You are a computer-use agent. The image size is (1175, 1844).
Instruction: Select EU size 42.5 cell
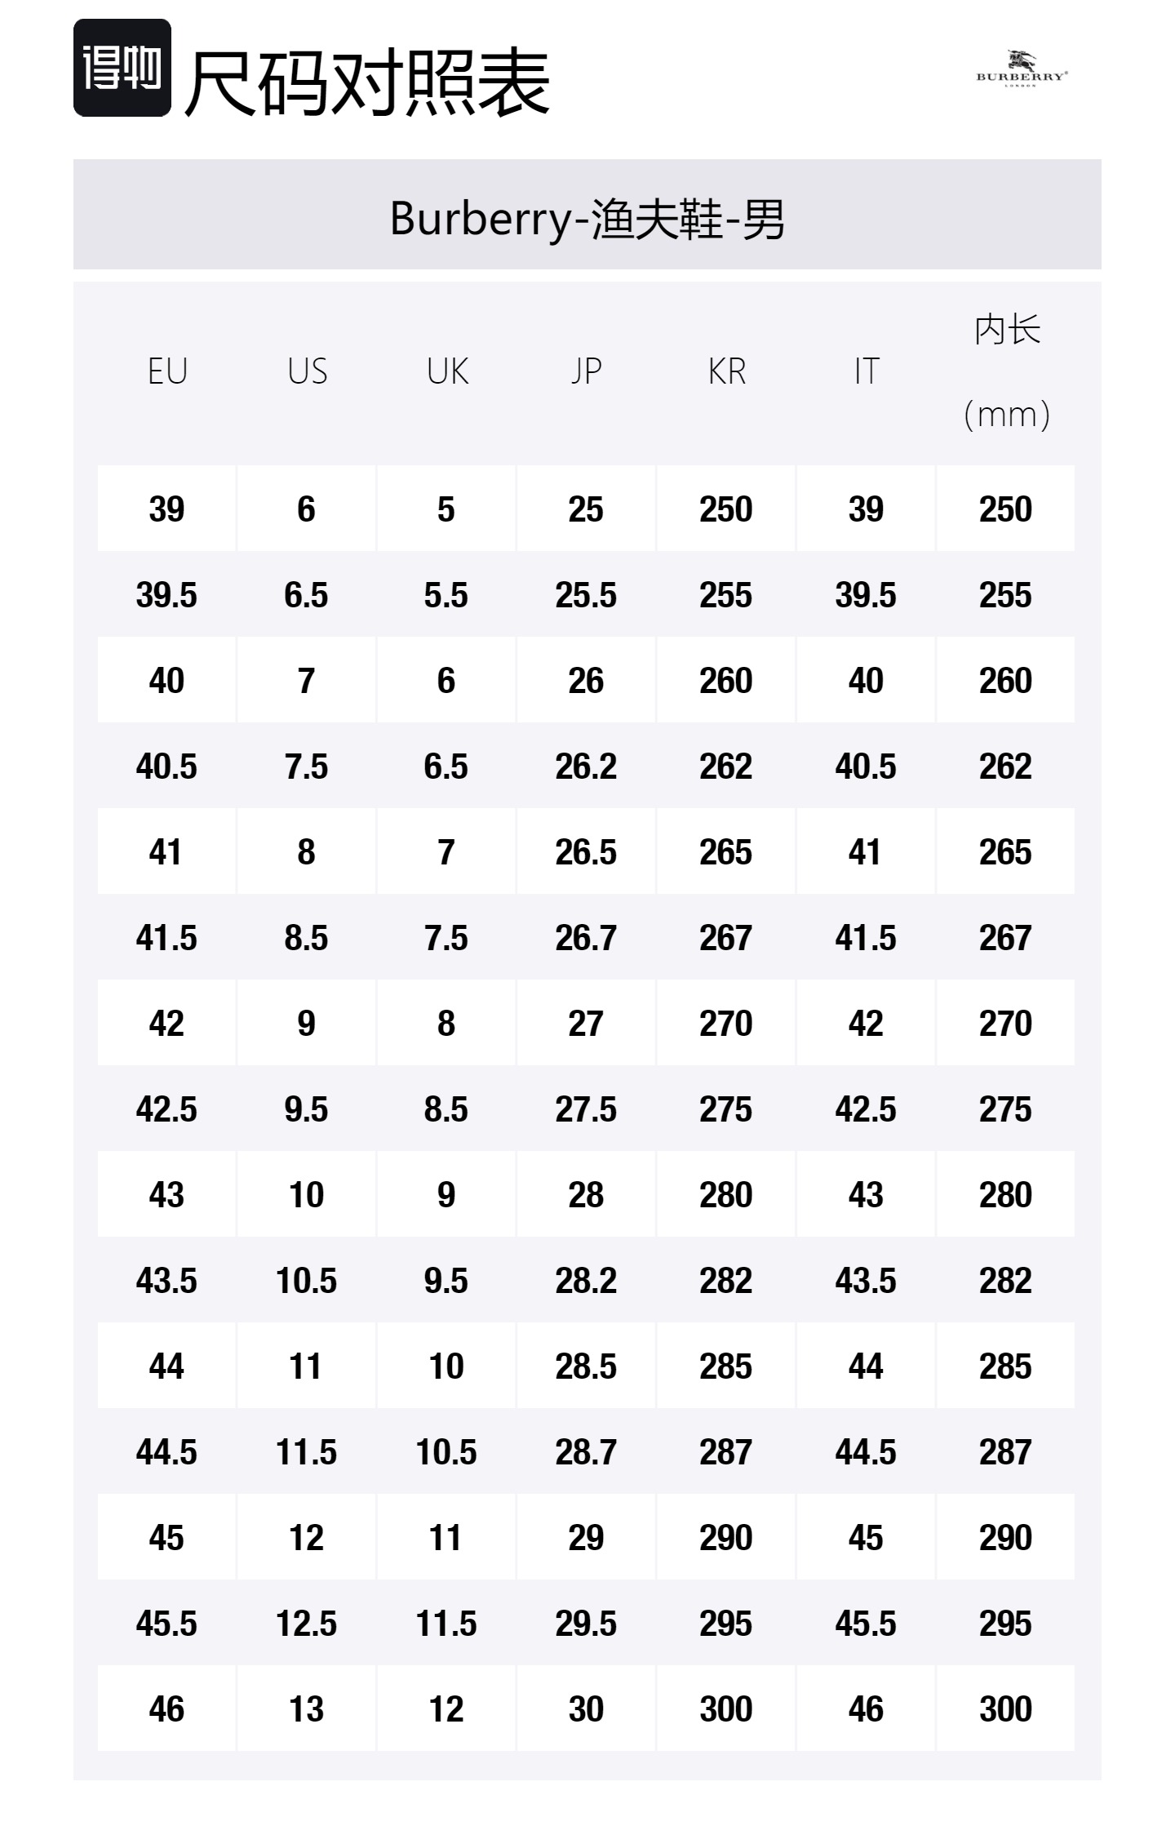166,1109
